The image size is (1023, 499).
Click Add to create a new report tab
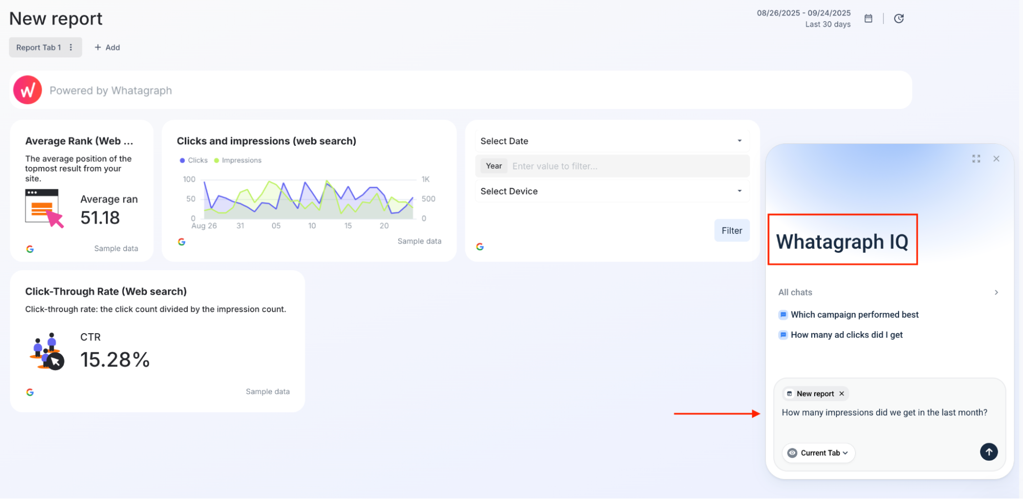107,47
